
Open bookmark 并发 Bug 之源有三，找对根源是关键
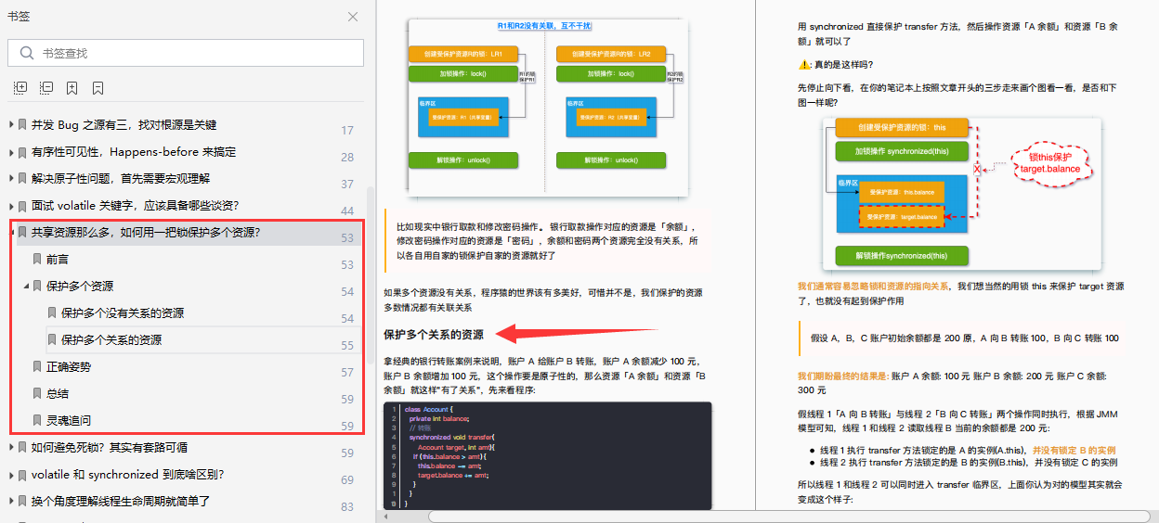pos(124,124)
